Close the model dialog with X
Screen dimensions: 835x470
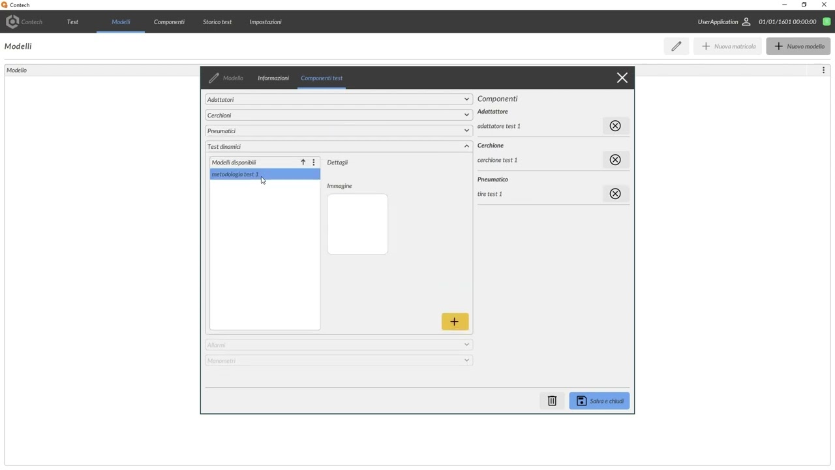(622, 78)
